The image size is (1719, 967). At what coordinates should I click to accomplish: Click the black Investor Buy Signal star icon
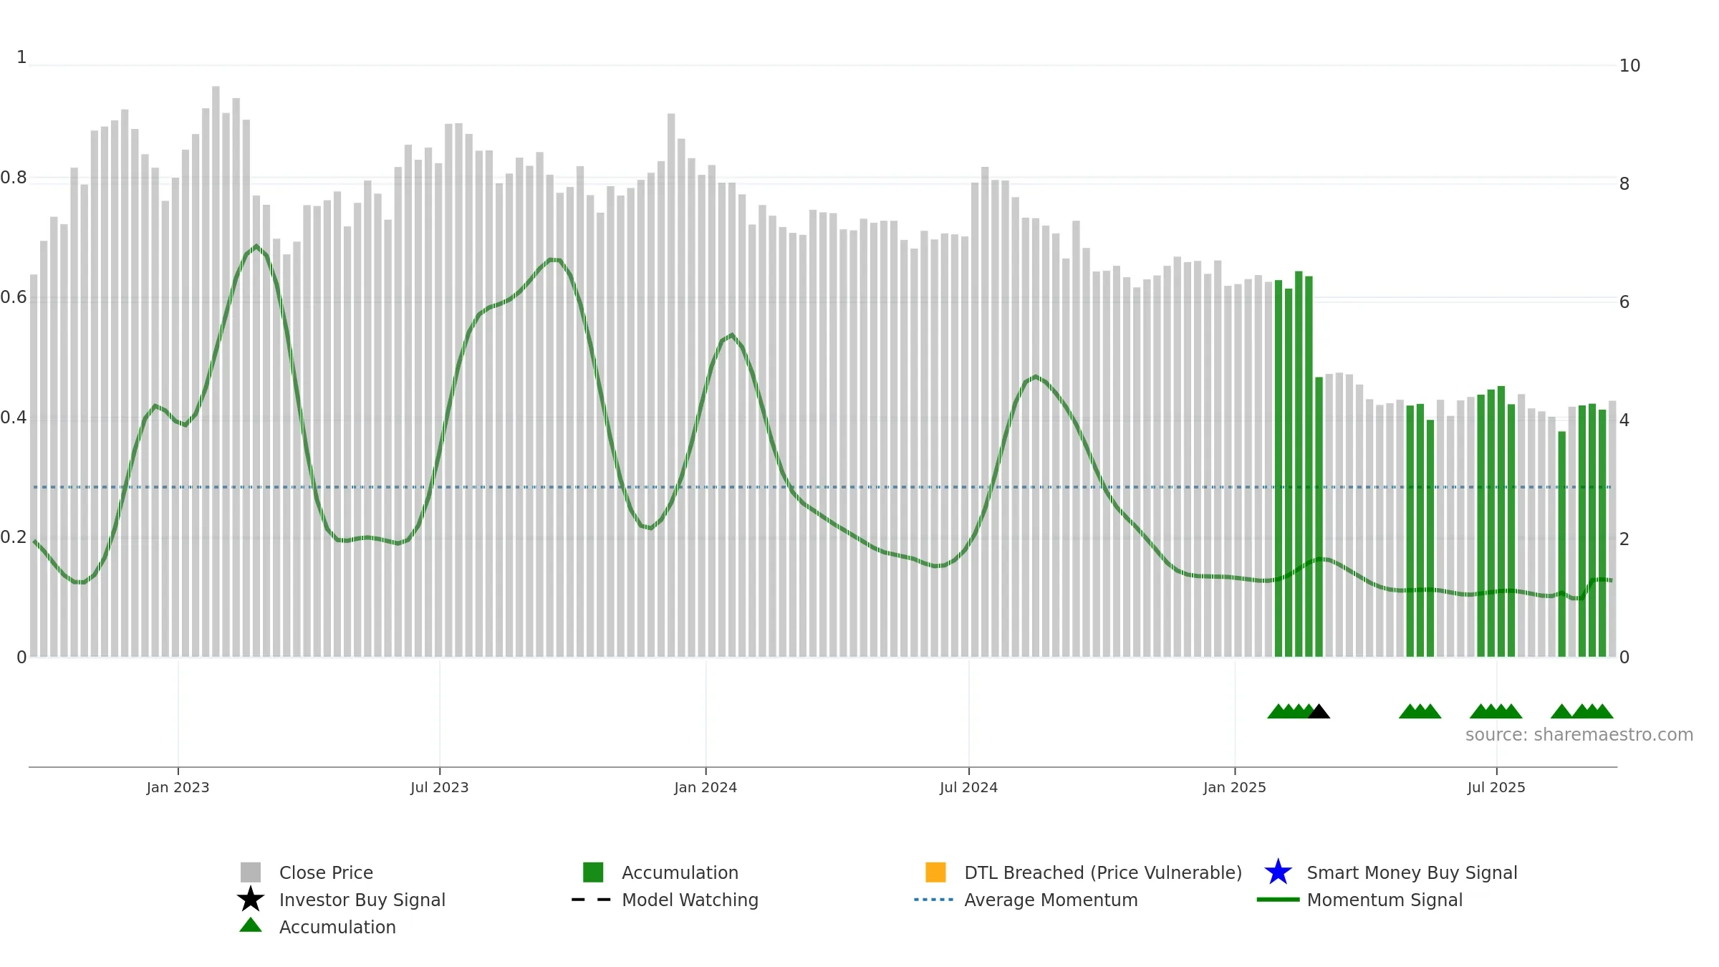pos(251,899)
